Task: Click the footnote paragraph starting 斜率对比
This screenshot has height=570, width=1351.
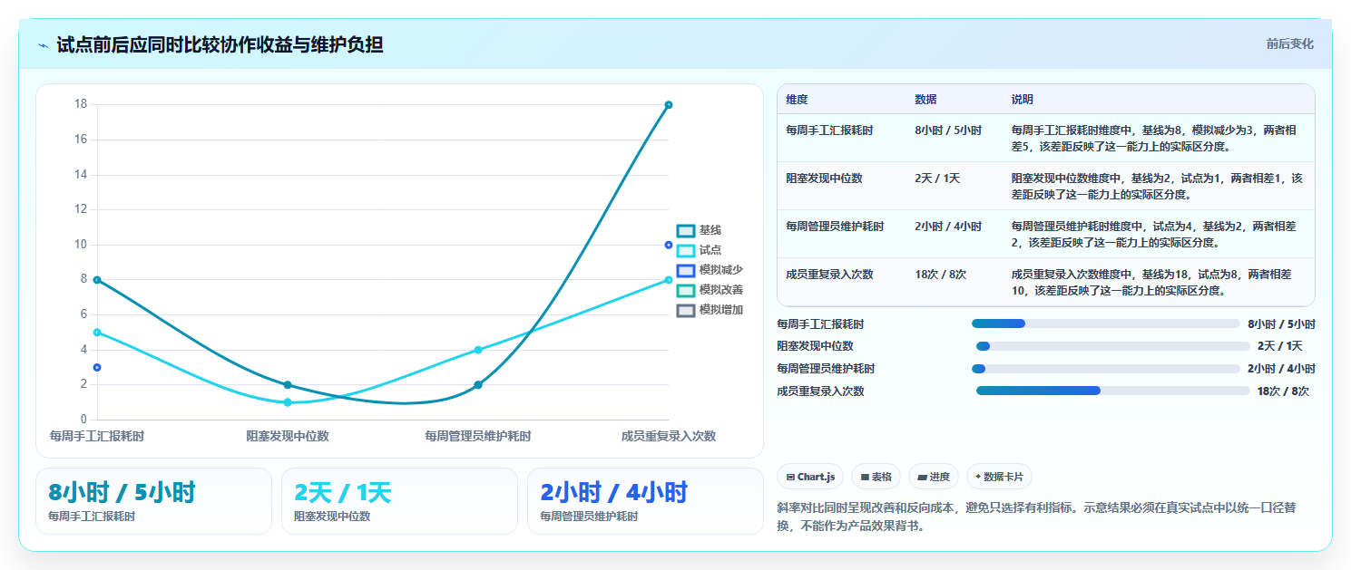Action: tap(1036, 517)
